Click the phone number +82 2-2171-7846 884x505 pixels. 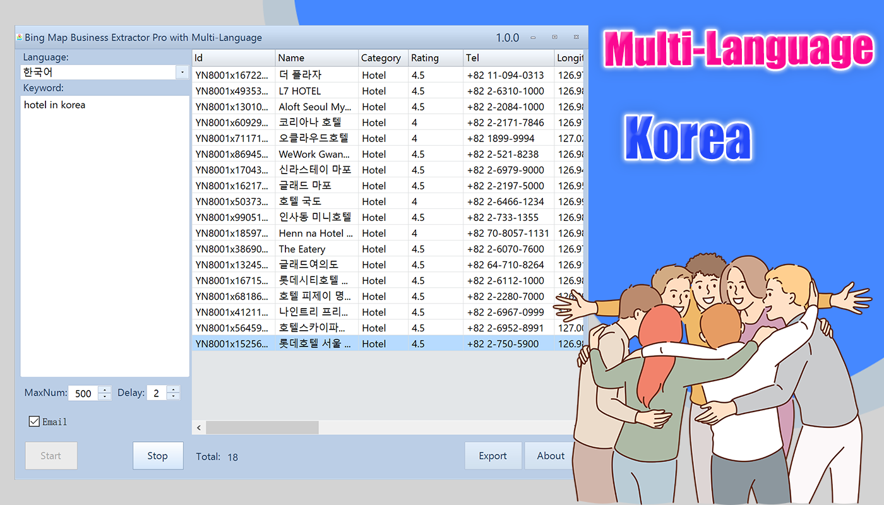coord(505,122)
